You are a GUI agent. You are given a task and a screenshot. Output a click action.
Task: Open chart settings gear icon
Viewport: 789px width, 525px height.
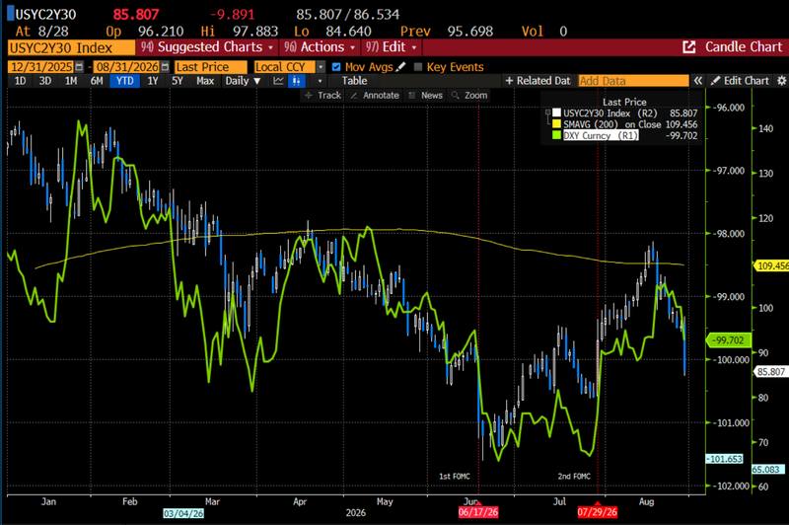781,81
